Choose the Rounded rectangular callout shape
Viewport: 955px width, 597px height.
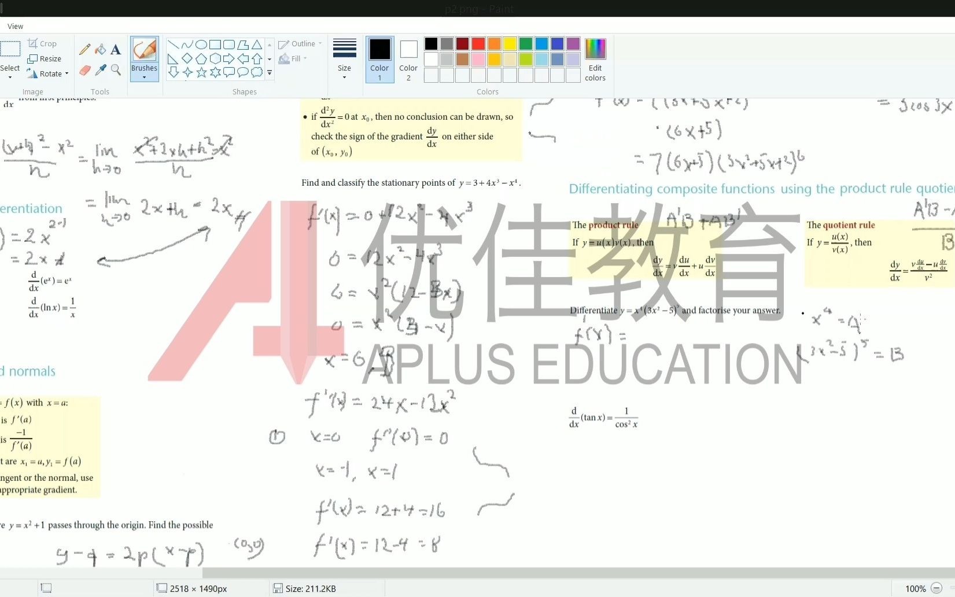(229, 72)
